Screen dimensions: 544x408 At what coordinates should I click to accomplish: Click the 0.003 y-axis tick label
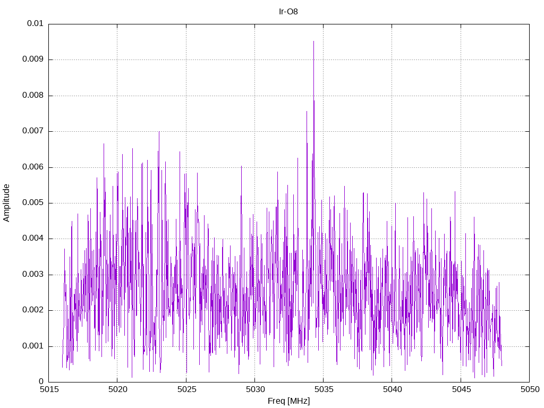[x=33, y=275]
